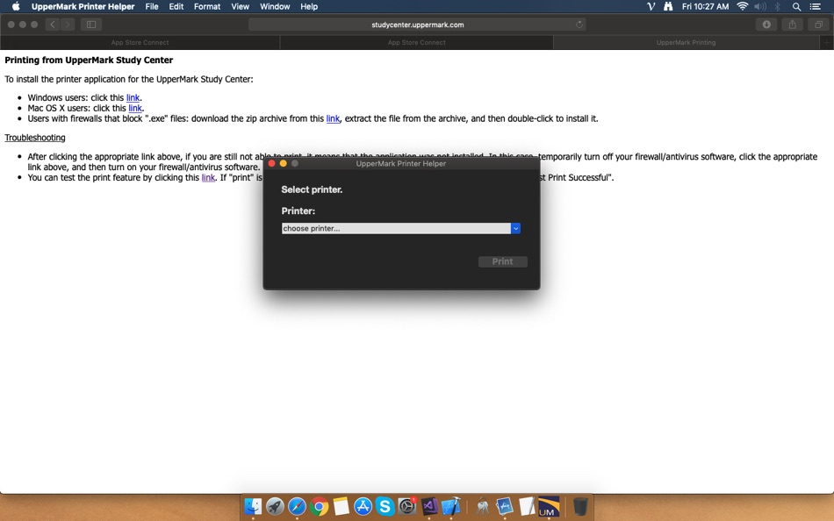Open the UpperMark Printer Helper app menu
Image resolution: width=834 pixels, height=521 pixels.
(83, 6)
